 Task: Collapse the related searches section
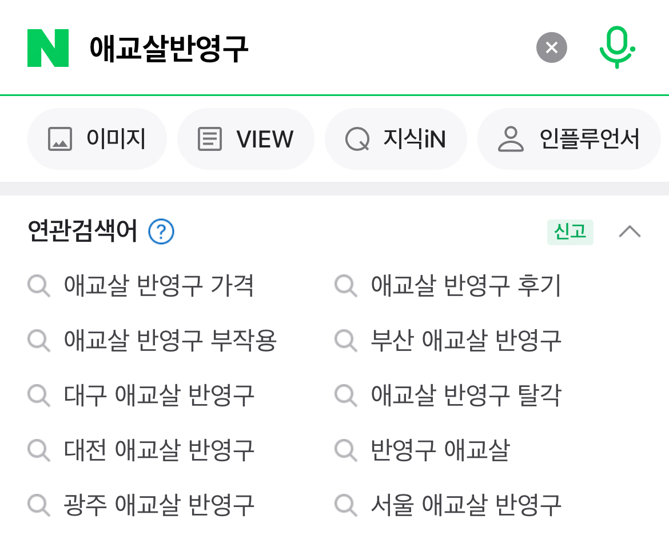(630, 232)
